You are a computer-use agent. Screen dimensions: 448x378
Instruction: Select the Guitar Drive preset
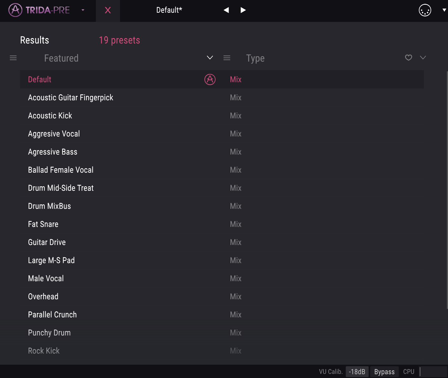tap(47, 242)
